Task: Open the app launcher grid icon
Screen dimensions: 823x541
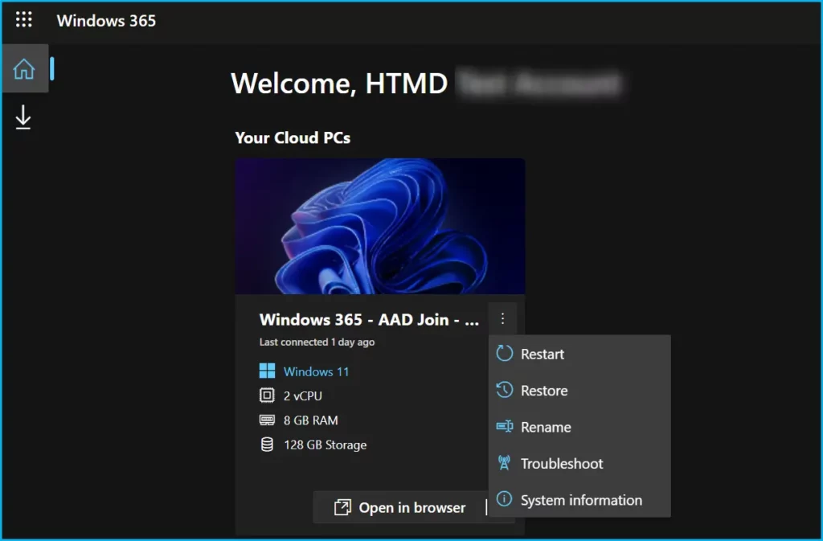Action: pos(24,20)
